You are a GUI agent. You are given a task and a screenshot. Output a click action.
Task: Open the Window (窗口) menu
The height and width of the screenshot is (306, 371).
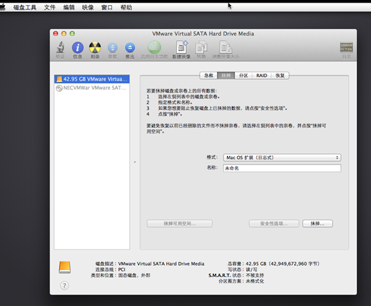(107, 7)
